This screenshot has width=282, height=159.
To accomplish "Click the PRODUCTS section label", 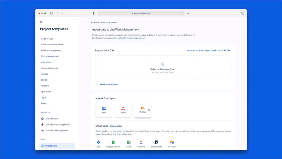I will 45,113.
